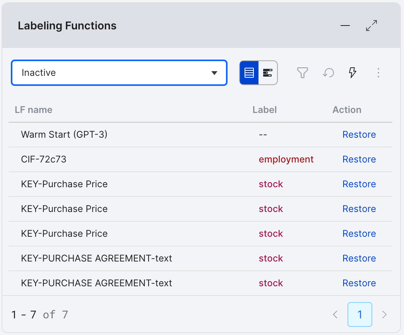Switch to table list view
Screen dimensions: 404x335
click(x=249, y=73)
